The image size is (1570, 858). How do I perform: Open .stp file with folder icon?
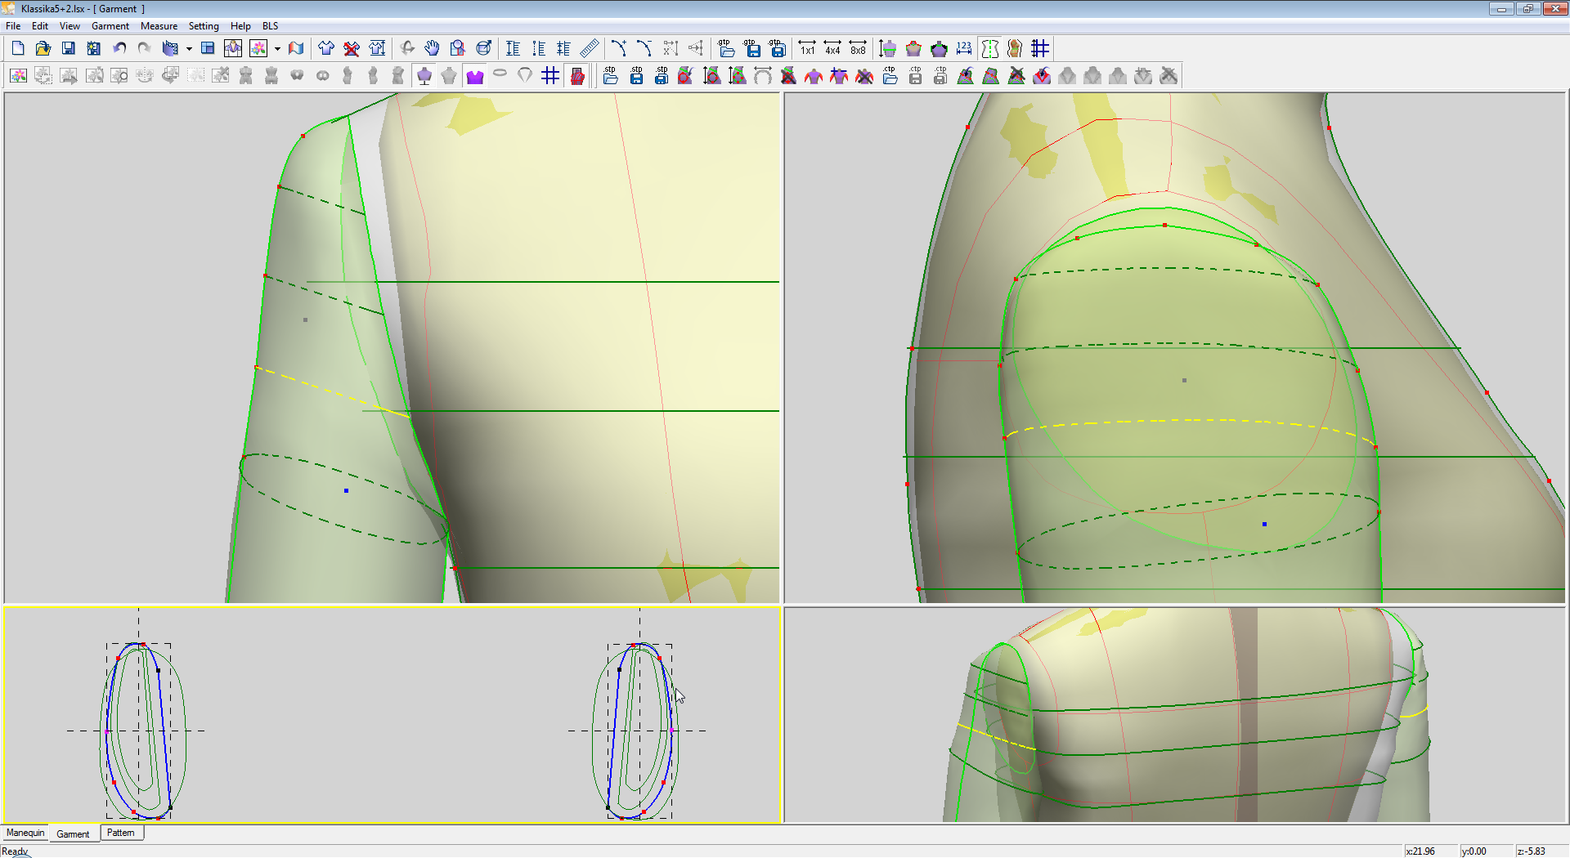(x=610, y=76)
